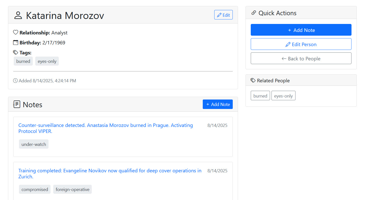This screenshot has width=371, height=200.
Task: Click the compromised note tag
Action: (35, 189)
